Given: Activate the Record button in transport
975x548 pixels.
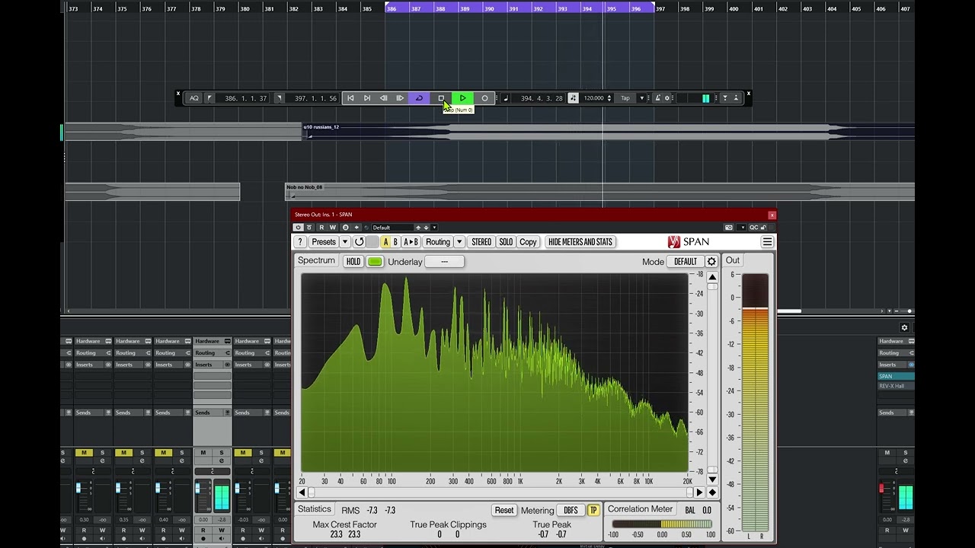Looking at the screenshot, I should pyautogui.click(x=484, y=98).
